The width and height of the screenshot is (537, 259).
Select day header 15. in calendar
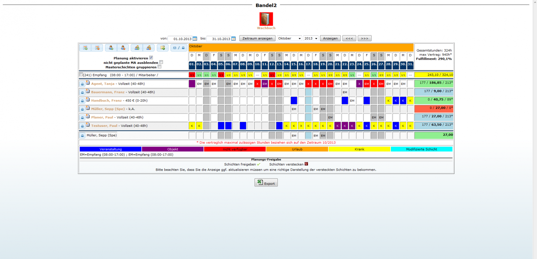pyautogui.click(x=294, y=65)
